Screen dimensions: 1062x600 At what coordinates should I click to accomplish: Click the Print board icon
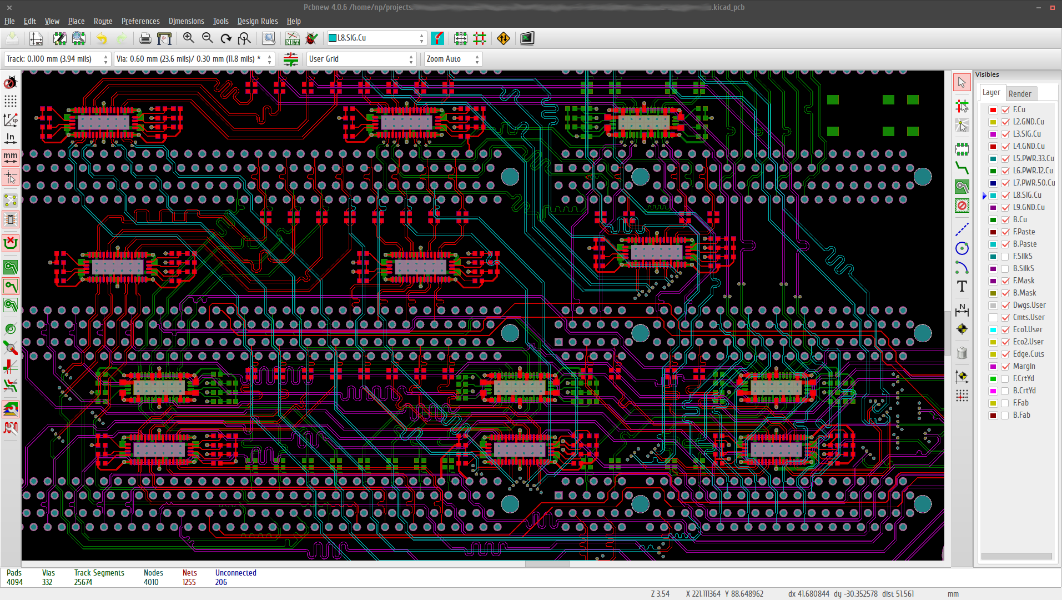pos(145,38)
